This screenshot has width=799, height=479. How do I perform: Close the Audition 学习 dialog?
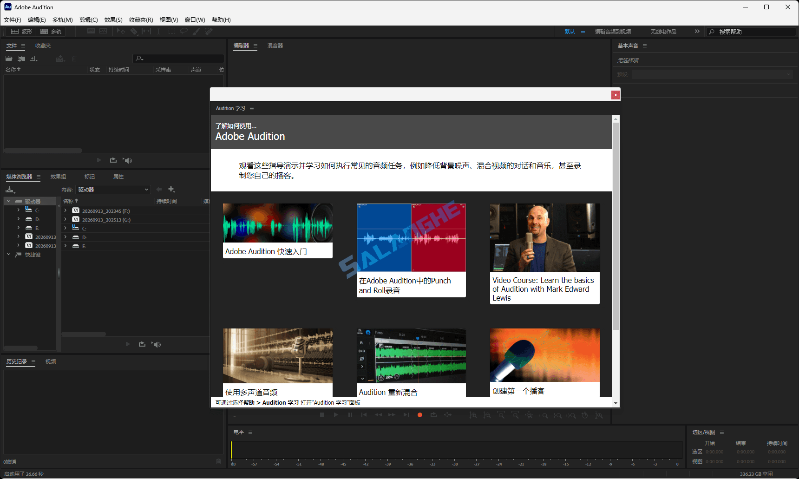pos(616,95)
